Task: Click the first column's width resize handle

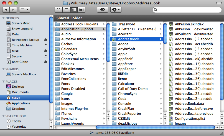Action: (108, 123)
